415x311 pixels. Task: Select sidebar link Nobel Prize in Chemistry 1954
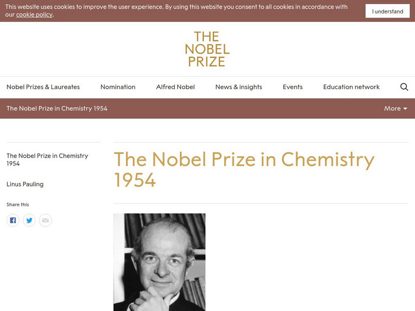click(47, 159)
